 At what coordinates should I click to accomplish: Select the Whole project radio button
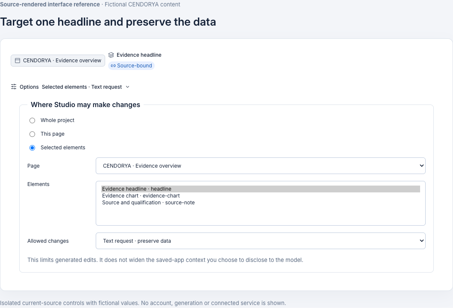point(32,121)
